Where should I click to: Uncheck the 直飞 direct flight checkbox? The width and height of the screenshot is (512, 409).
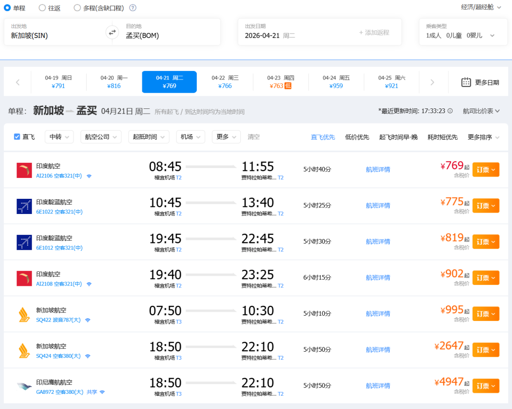(17, 137)
